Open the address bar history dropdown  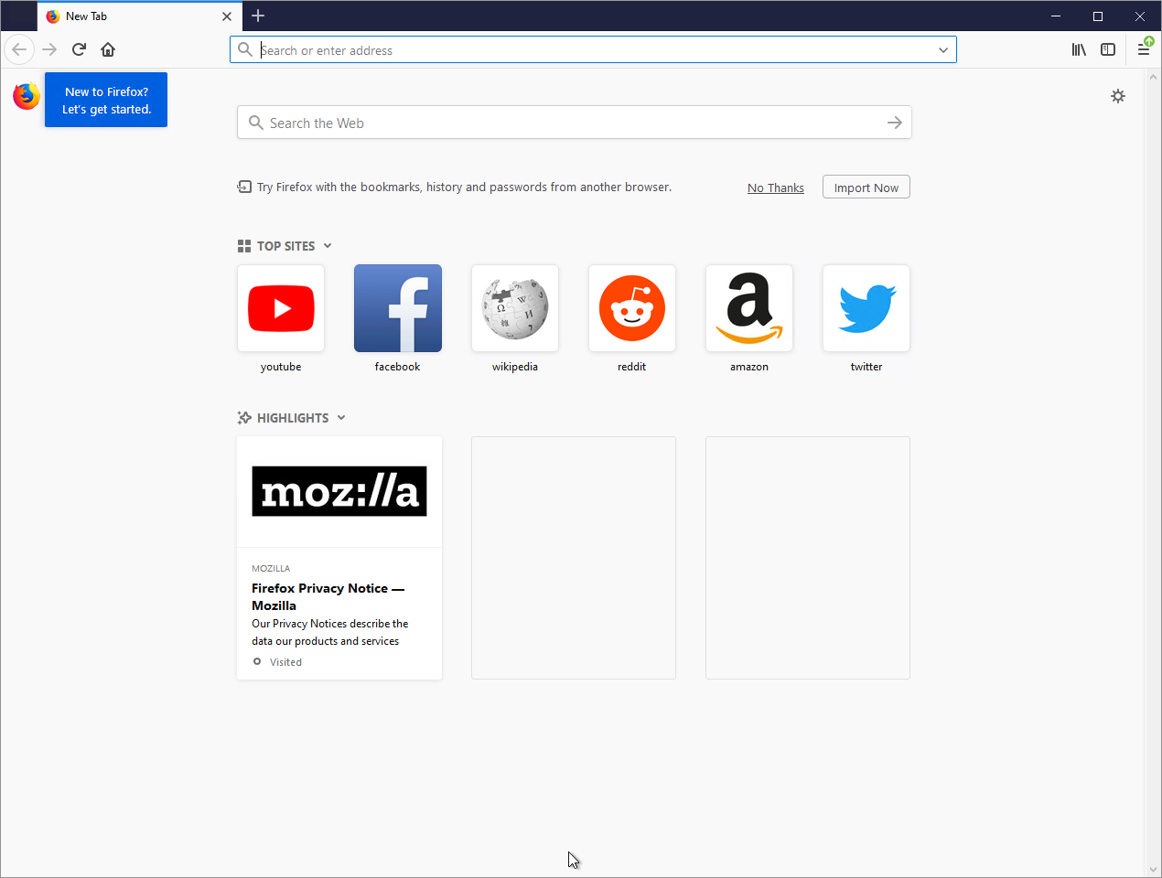(x=942, y=49)
